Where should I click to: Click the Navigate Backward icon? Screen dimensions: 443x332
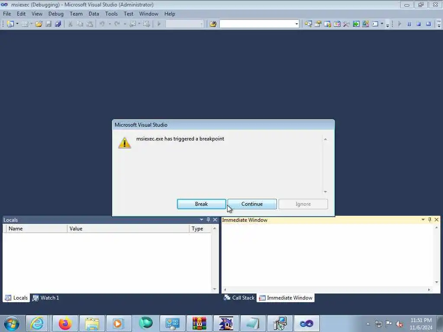132,24
